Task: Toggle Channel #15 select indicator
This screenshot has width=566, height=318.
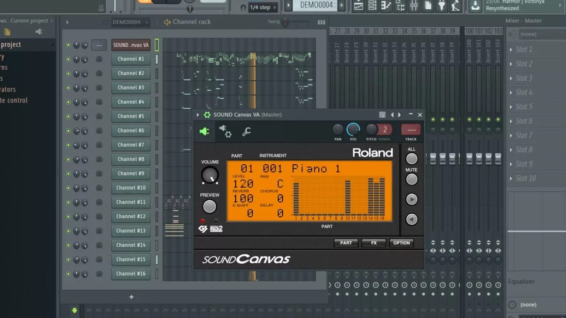Action: [x=157, y=259]
